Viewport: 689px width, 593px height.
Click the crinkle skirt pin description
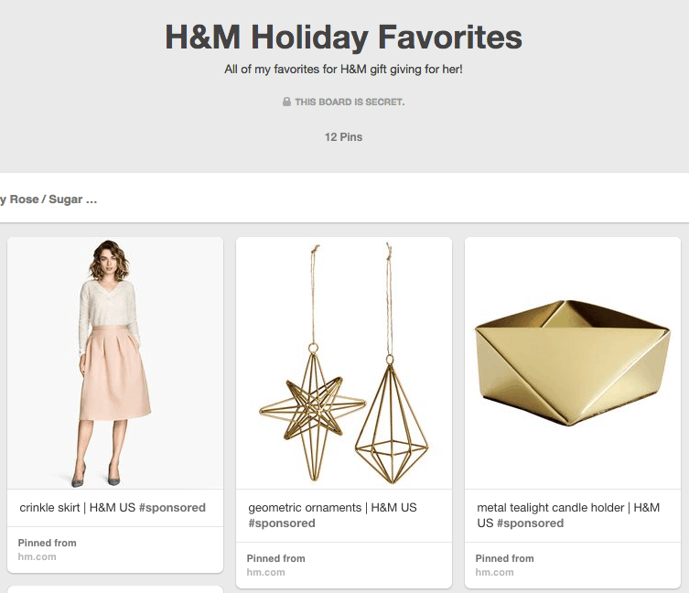coord(113,508)
